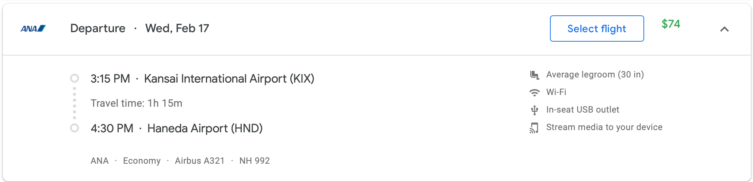The image size is (753, 182).
Task: Click the Wi-Fi icon
Action: [535, 92]
